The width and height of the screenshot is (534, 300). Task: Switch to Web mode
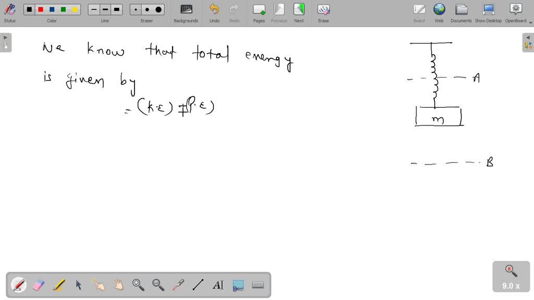point(439,12)
